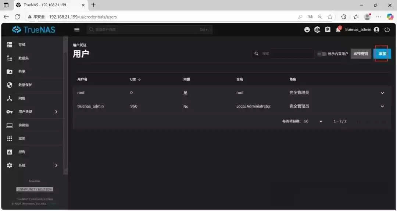Open browser extensions puzzle icon
Screen dimensions: 397x211
pos(344,17)
